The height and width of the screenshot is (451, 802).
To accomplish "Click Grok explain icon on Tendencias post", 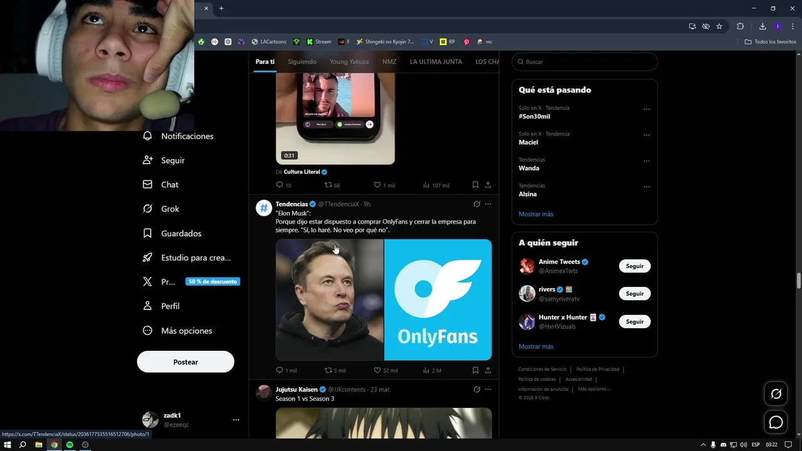I will click(477, 204).
